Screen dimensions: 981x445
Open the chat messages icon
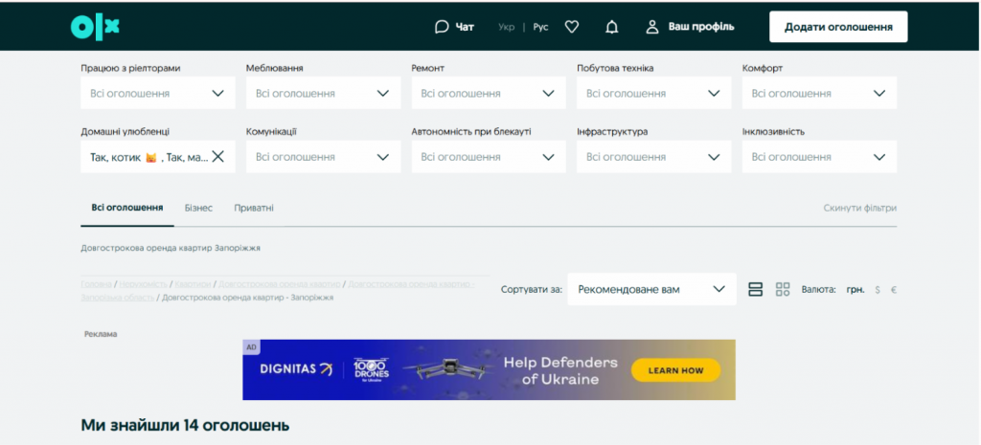pos(454,27)
